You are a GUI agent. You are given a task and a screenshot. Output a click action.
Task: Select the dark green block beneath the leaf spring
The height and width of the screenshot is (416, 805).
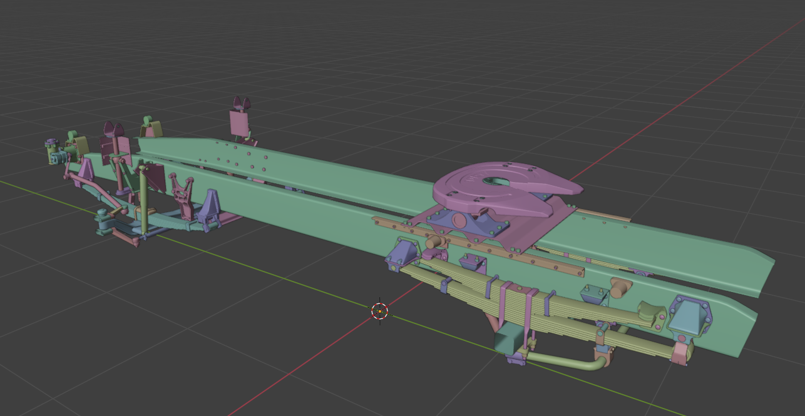(x=510, y=341)
